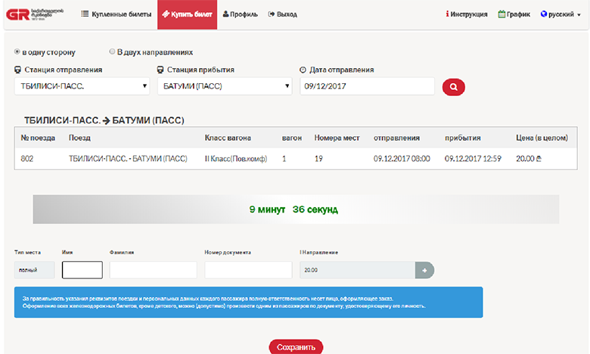
Task: Click the train icon above departure station
Action: click(18, 70)
